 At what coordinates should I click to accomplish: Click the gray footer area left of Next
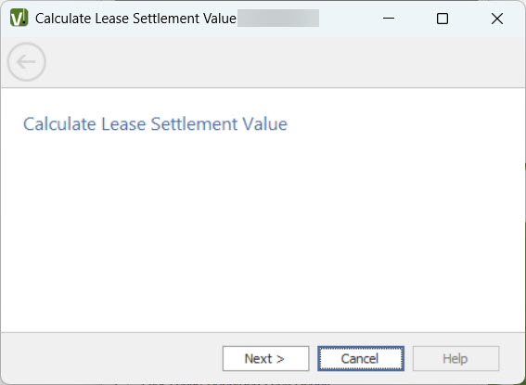tap(110, 358)
